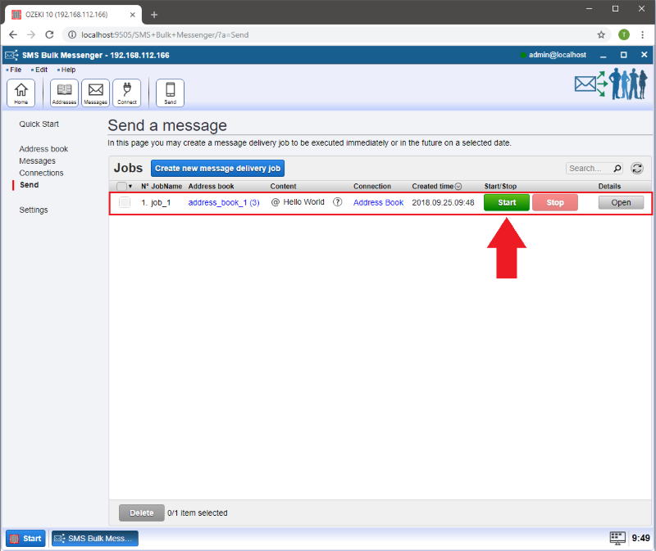Bookmark page with the star icon
This screenshot has width=656, height=551.
pyautogui.click(x=601, y=34)
